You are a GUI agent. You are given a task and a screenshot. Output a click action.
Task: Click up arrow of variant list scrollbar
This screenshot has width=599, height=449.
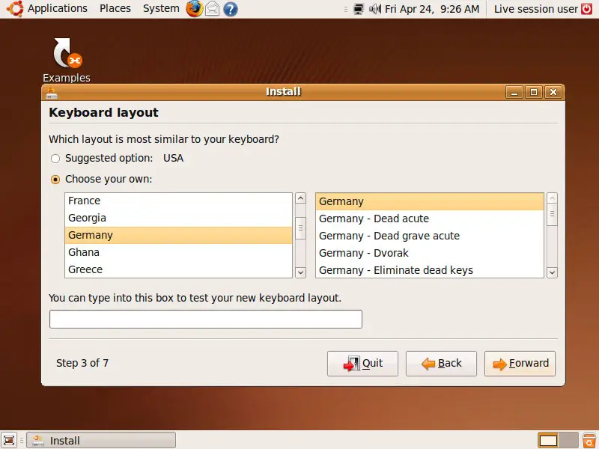coord(552,198)
